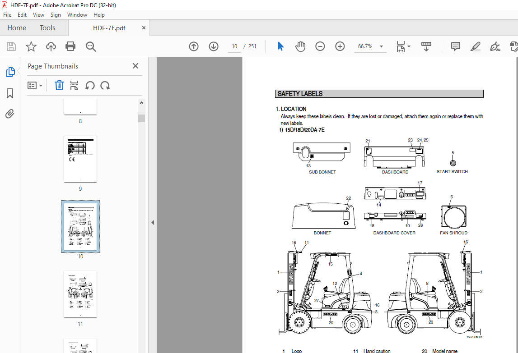
Task: Open the Edit menu
Action: tap(22, 15)
